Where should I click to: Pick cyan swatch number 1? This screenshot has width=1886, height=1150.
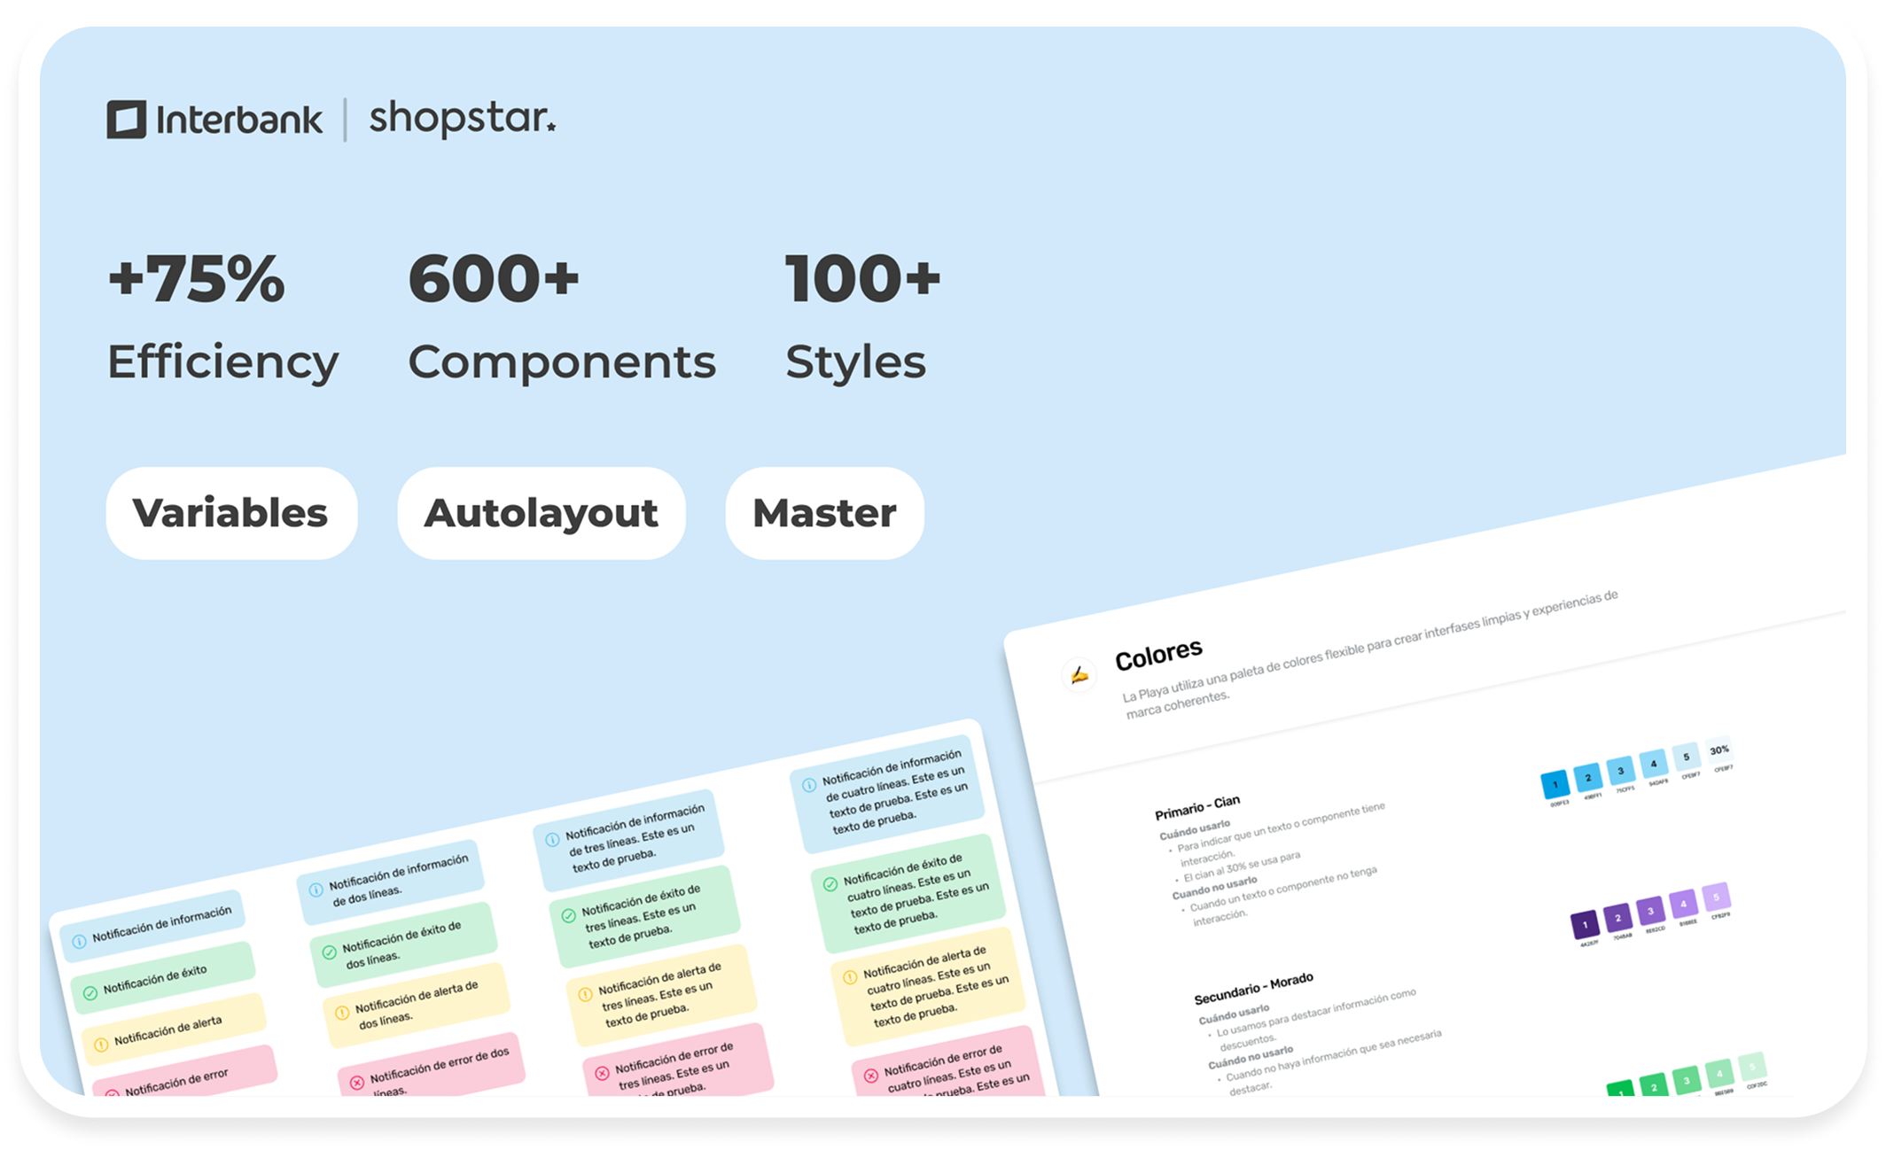click(1555, 785)
